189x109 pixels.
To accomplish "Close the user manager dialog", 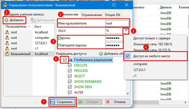I will [126, 5].
